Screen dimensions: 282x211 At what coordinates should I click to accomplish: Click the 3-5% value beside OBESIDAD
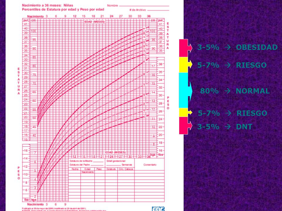[208, 47]
